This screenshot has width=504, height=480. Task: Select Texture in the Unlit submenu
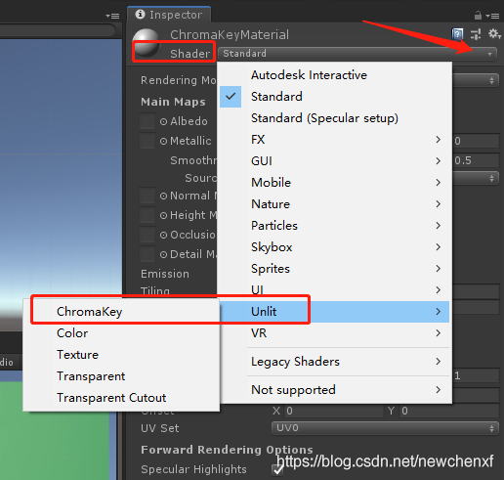[x=122, y=355]
